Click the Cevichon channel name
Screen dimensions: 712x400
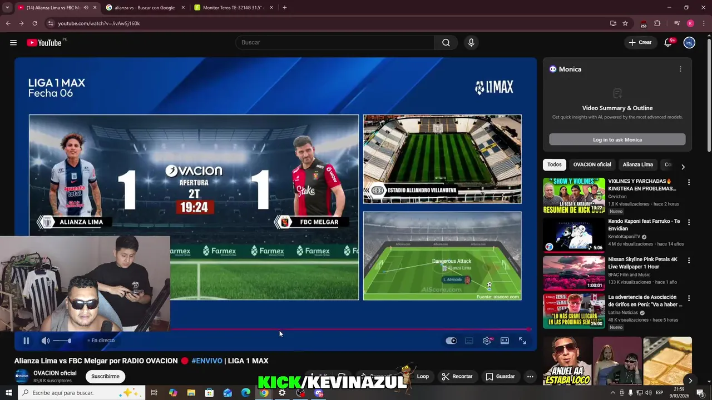(617, 197)
